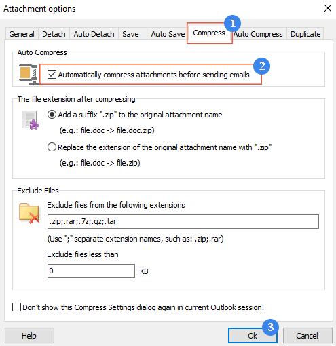
Task: Close the Attachment options dialog
Action: pyautogui.click(x=328, y=8)
